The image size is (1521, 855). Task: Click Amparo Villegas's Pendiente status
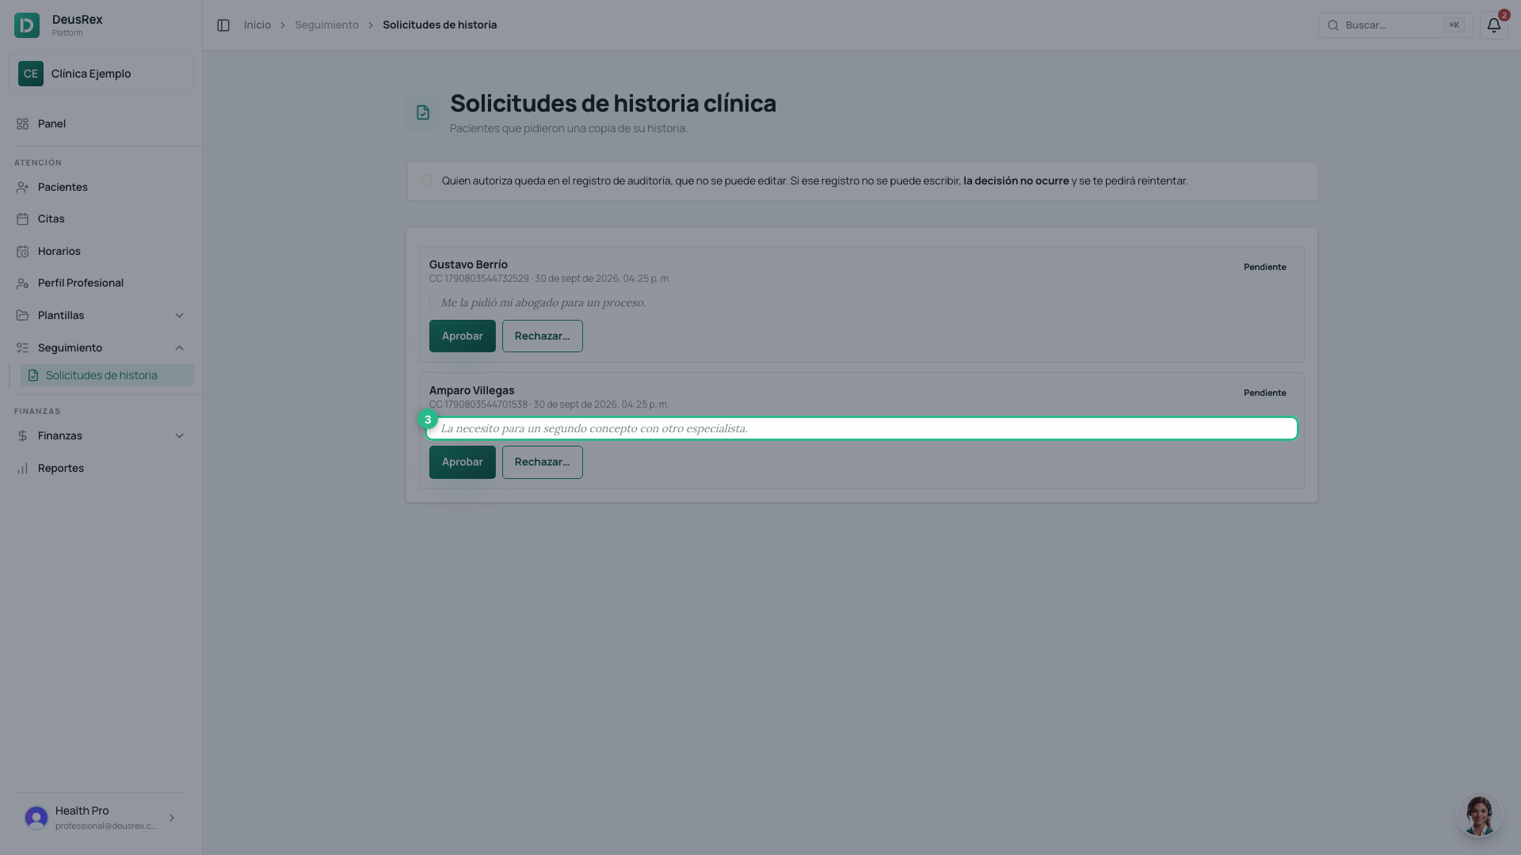(1264, 393)
